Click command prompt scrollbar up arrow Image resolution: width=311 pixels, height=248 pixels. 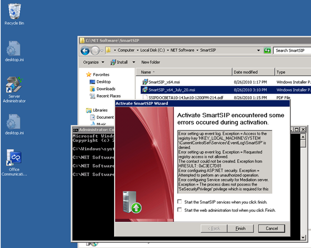(303, 137)
